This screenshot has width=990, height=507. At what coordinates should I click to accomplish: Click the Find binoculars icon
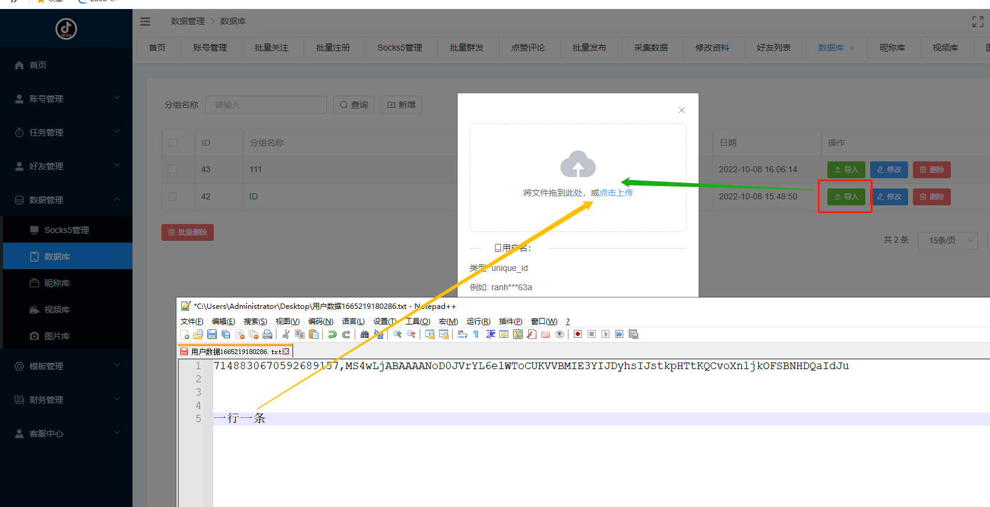(364, 335)
